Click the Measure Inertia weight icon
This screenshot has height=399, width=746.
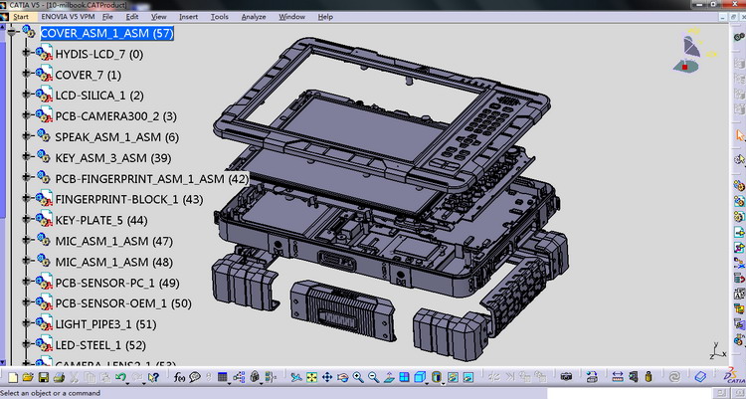[x=648, y=377]
